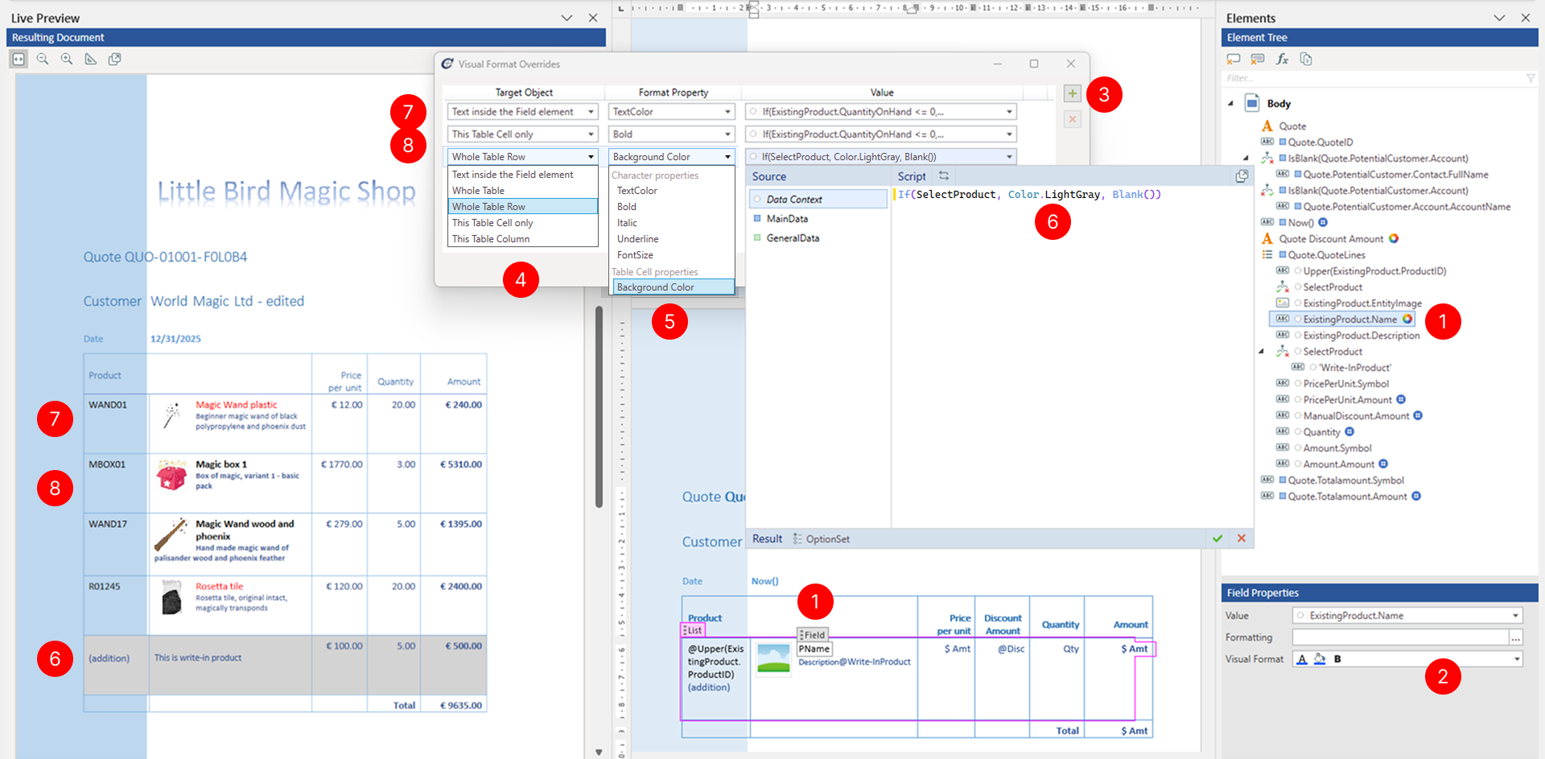
Task: Switch to the OptionSet tab
Action: pyautogui.click(x=822, y=538)
